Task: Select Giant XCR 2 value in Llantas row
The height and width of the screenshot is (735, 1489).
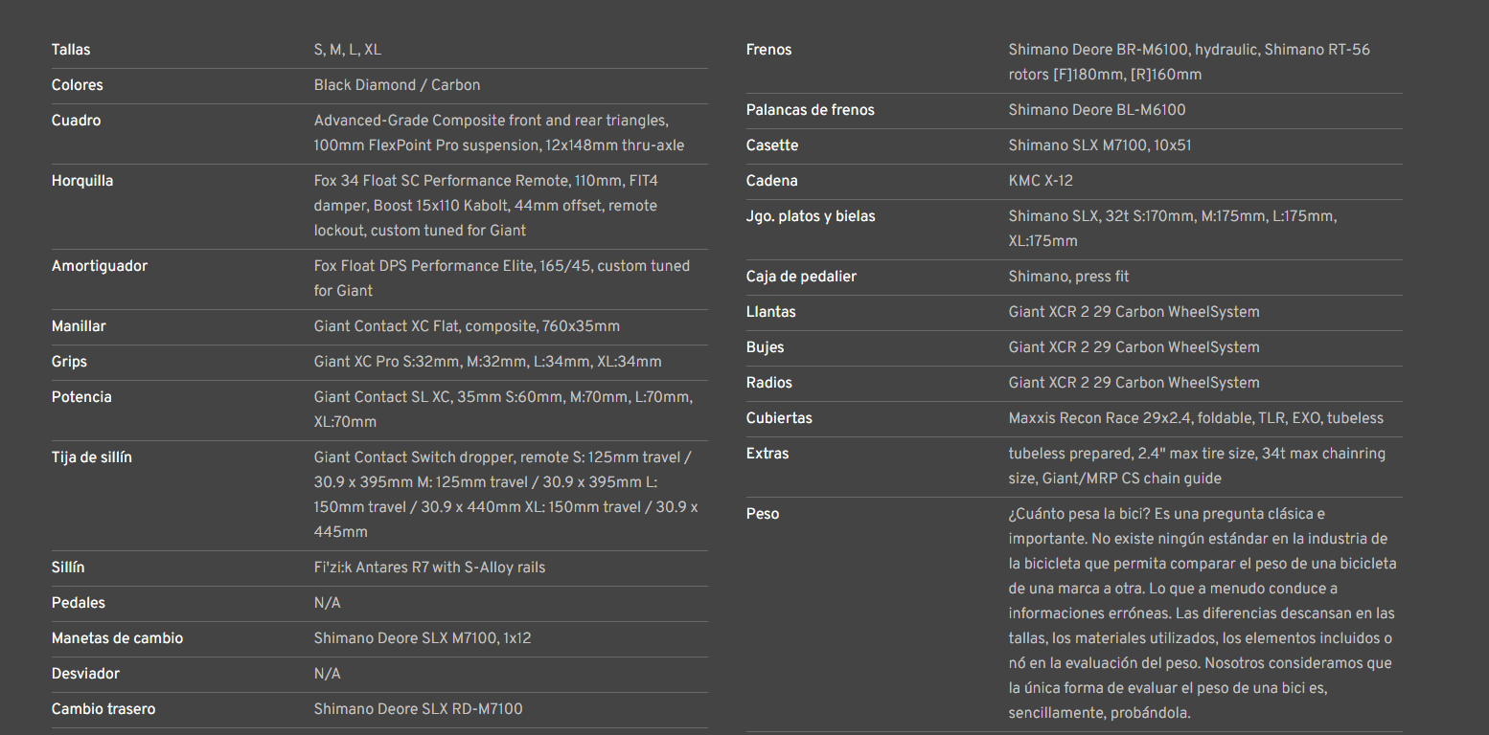Action: [1134, 312]
